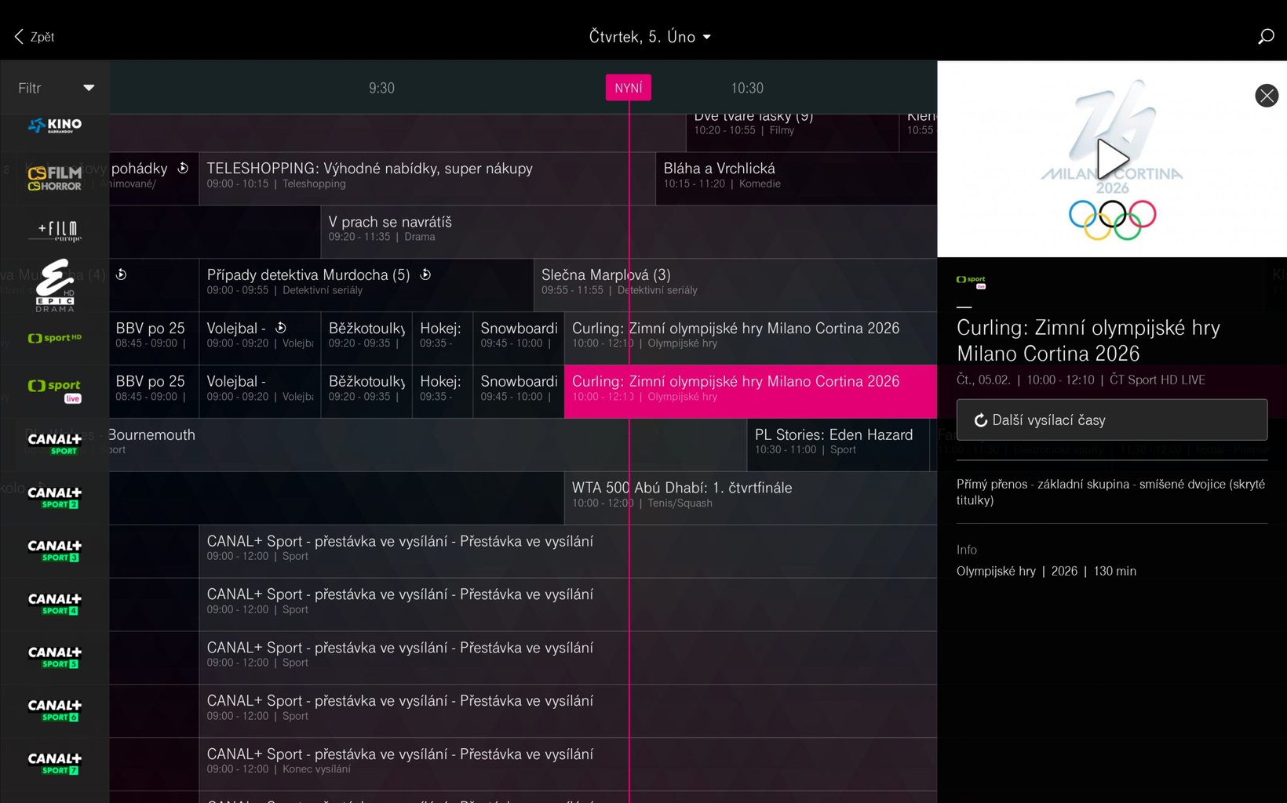Screen dimensions: 1287x803
Task: Select the Film Europe channel logo
Action: (55, 231)
